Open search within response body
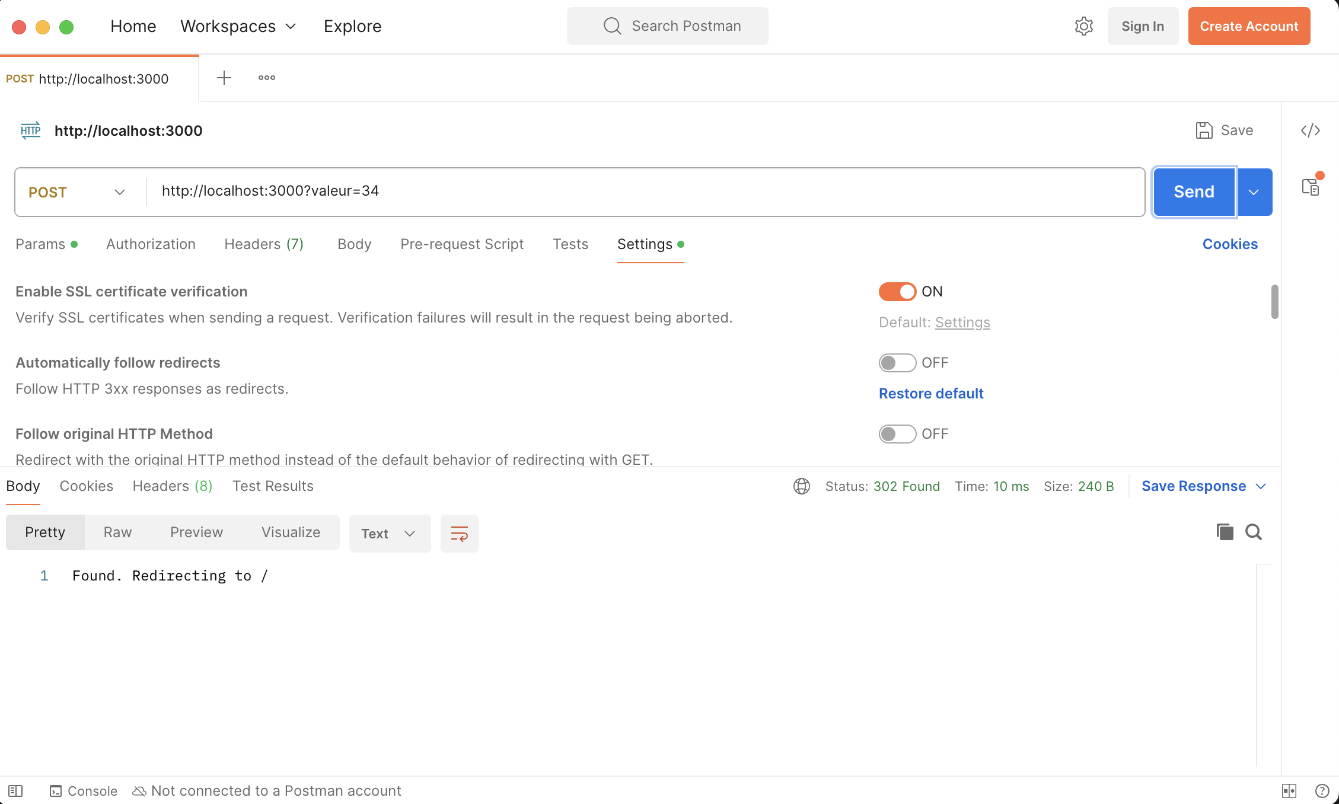This screenshot has height=804, width=1339. [x=1253, y=532]
